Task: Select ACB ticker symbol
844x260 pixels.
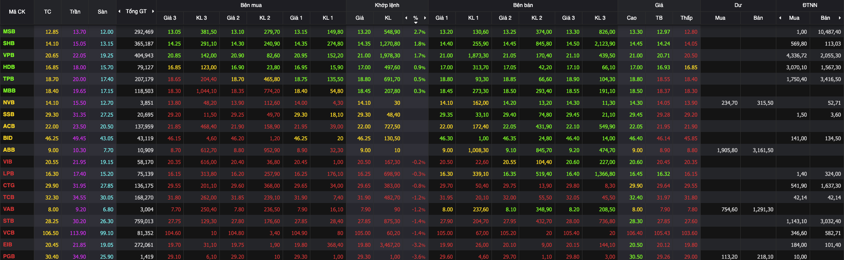Action: tap(9, 126)
